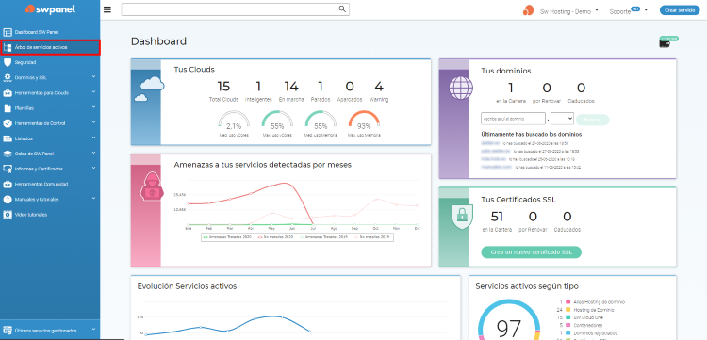Click the Herramientas de Control checkmark icon

click(x=8, y=123)
